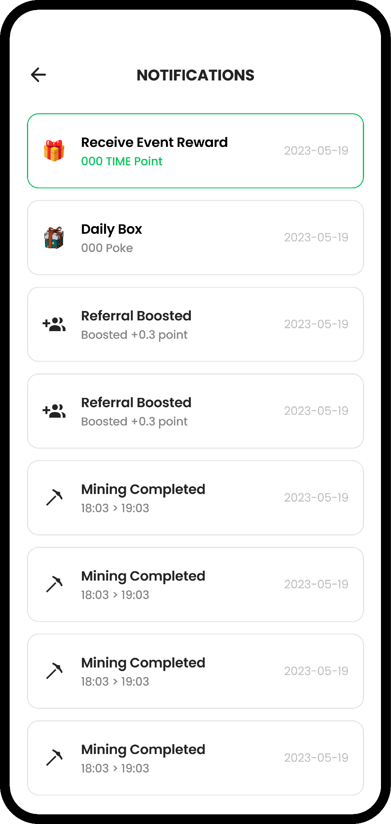Open the last Mining Completed title

tap(143, 750)
